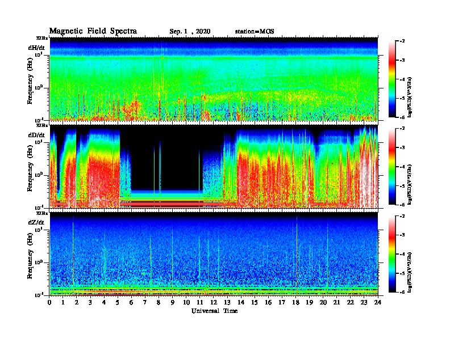450x347 pixels.
Task: Click the color bar beside the dH/dt panel
Action: click(x=392, y=79)
